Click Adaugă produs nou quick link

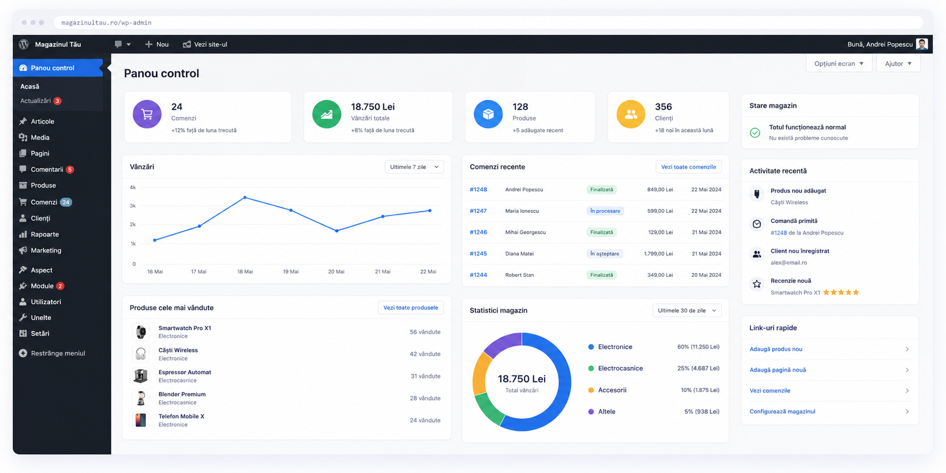(776, 349)
